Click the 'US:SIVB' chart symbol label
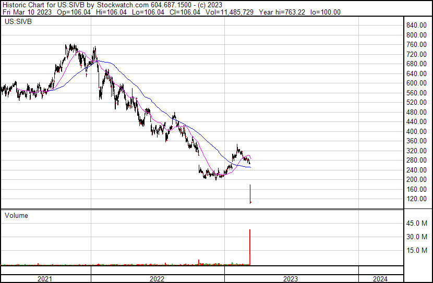Screen dimensions: 433x283 click(18, 21)
